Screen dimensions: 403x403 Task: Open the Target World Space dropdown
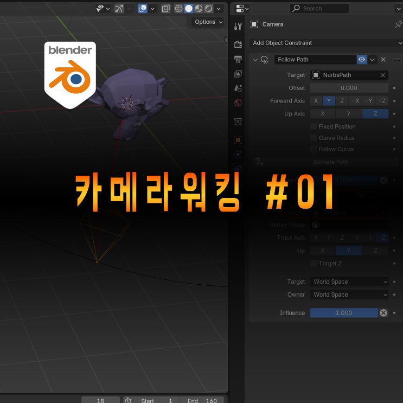coord(349,282)
